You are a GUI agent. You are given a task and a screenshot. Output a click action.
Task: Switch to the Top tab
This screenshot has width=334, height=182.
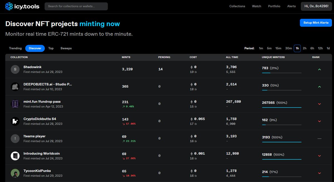(x=51, y=48)
